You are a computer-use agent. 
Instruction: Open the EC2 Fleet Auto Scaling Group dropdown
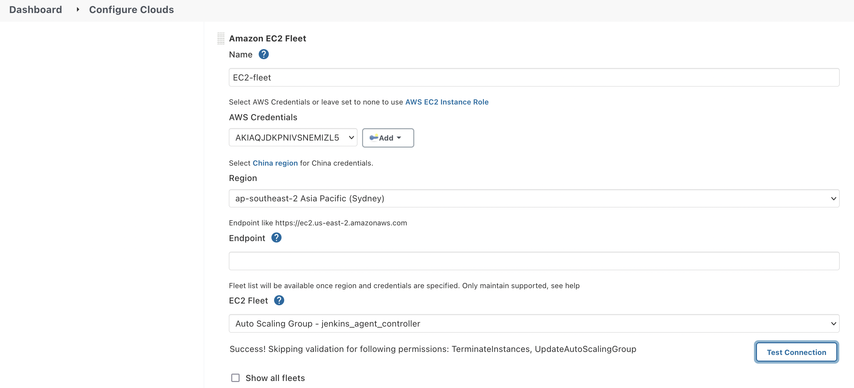[534, 323]
